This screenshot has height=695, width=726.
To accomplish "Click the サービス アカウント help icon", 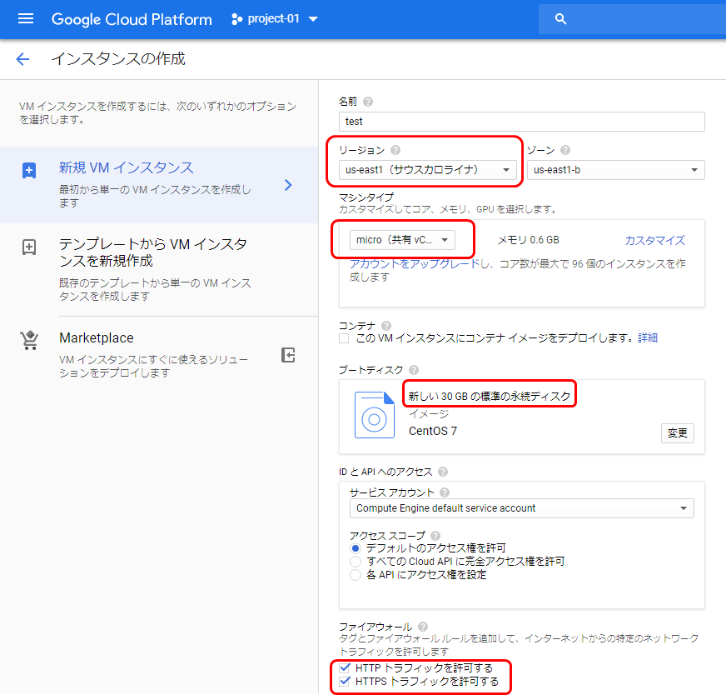I will point(445,492).
